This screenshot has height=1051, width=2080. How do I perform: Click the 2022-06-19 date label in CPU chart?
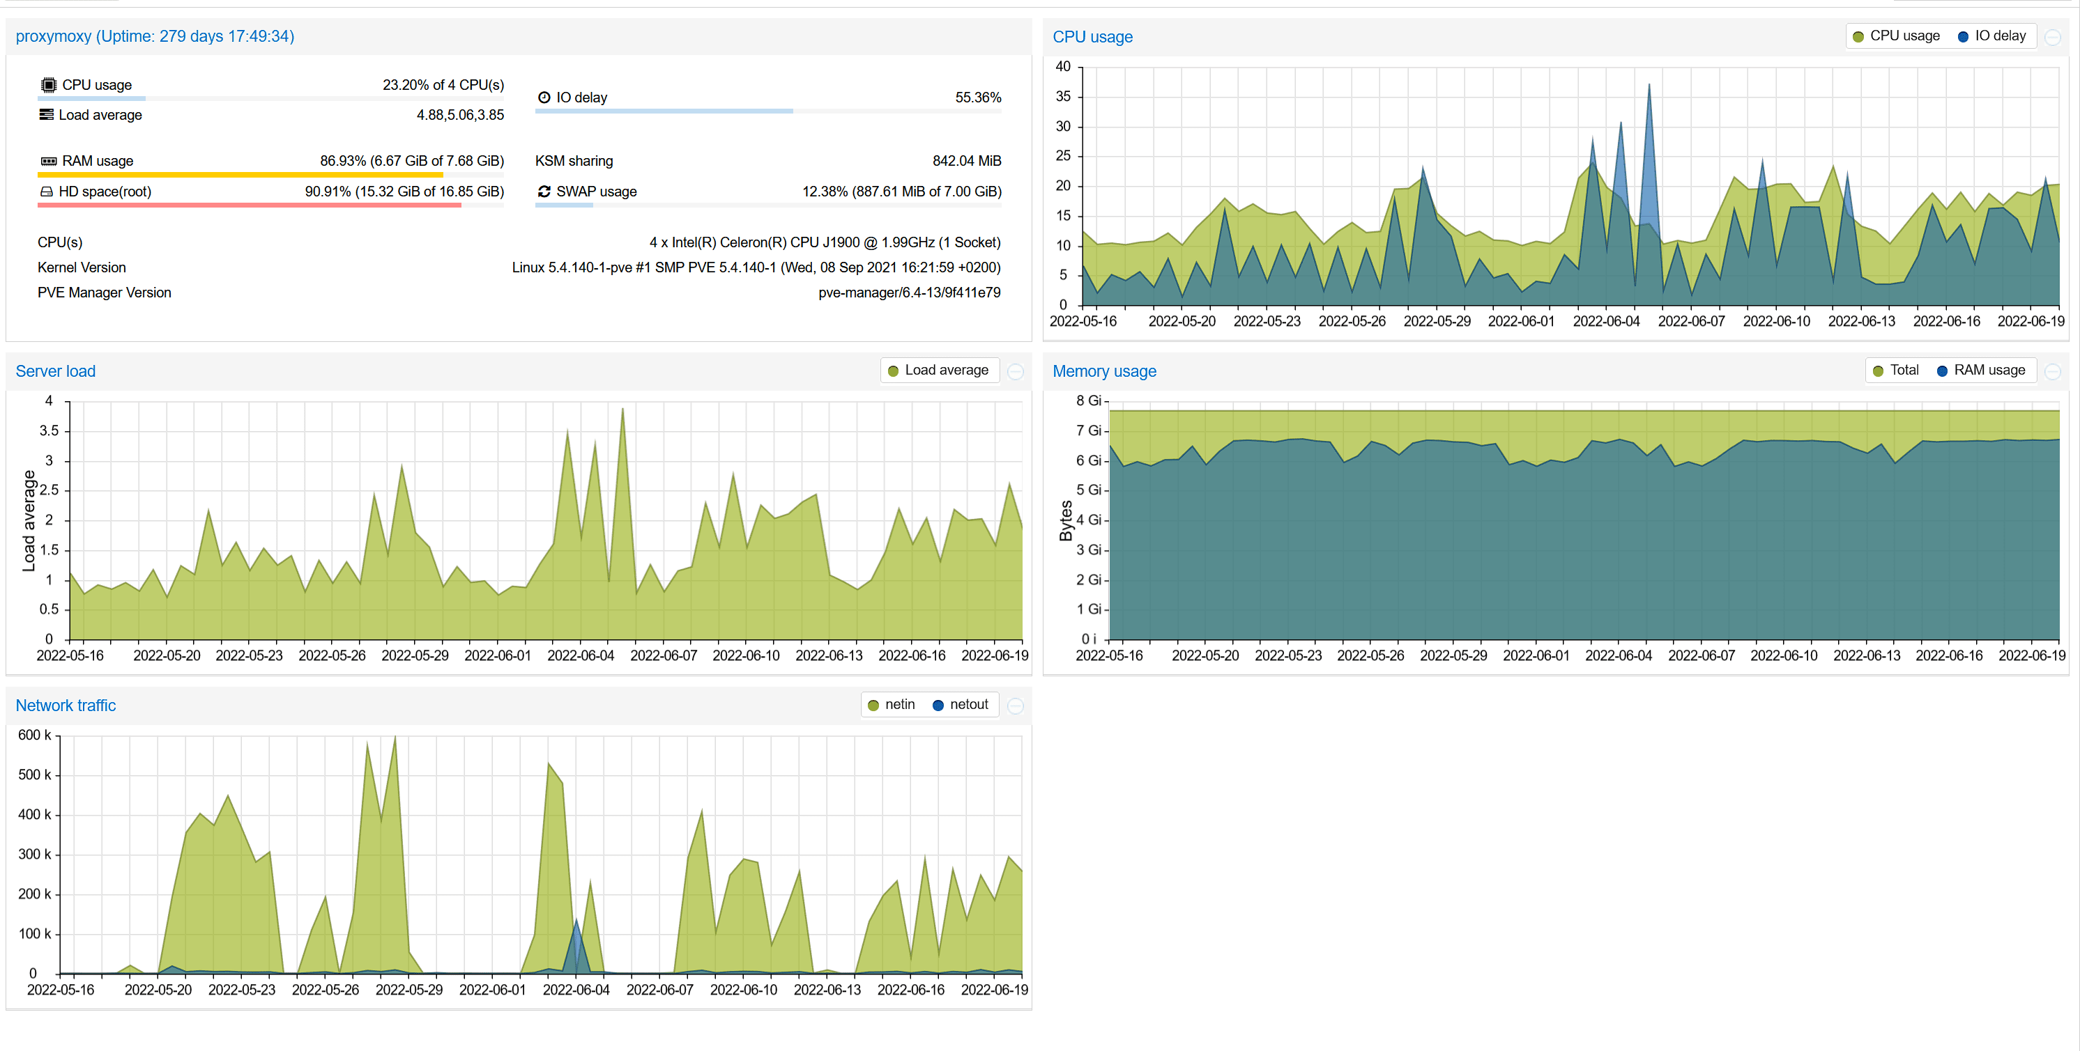pyautogui.click(x=2031, y=321)
